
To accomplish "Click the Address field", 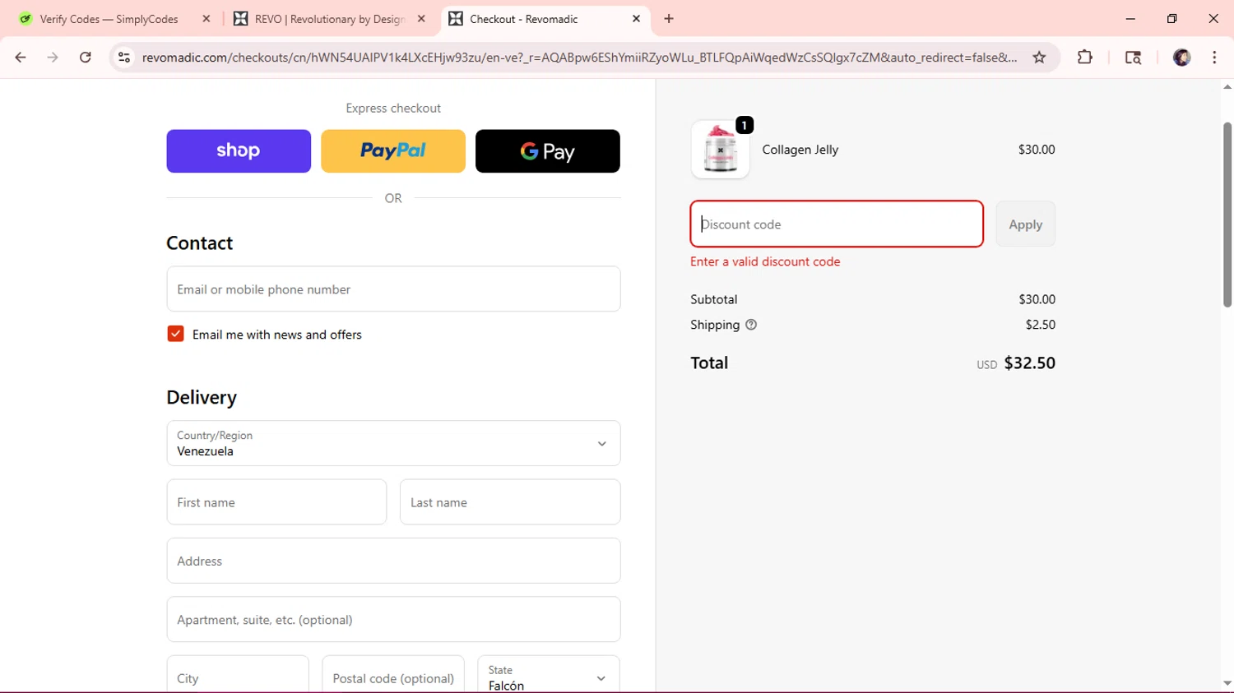I will 393,561.
